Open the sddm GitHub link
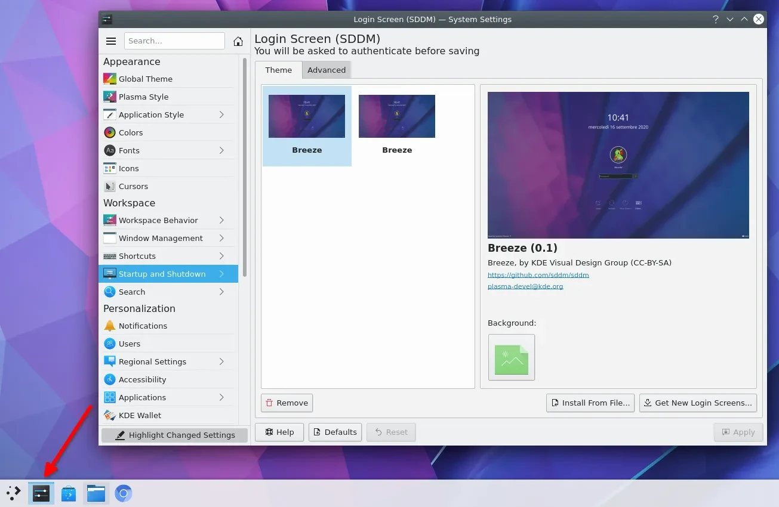The image size is (779, 507). pos(538,275)
